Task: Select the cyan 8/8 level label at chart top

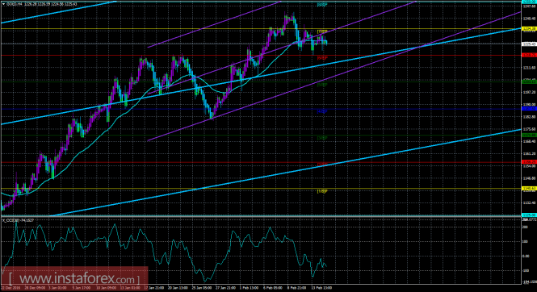Action: pos(322,5)
